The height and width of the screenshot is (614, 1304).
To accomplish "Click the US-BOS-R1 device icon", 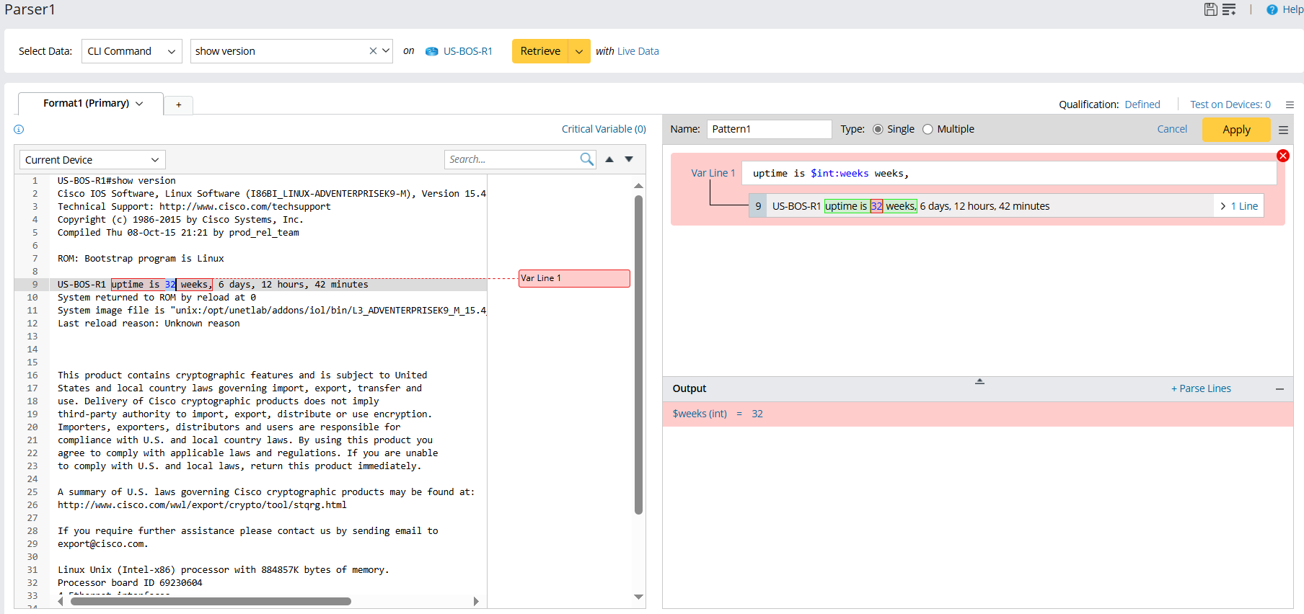I will tap(431, 51).
